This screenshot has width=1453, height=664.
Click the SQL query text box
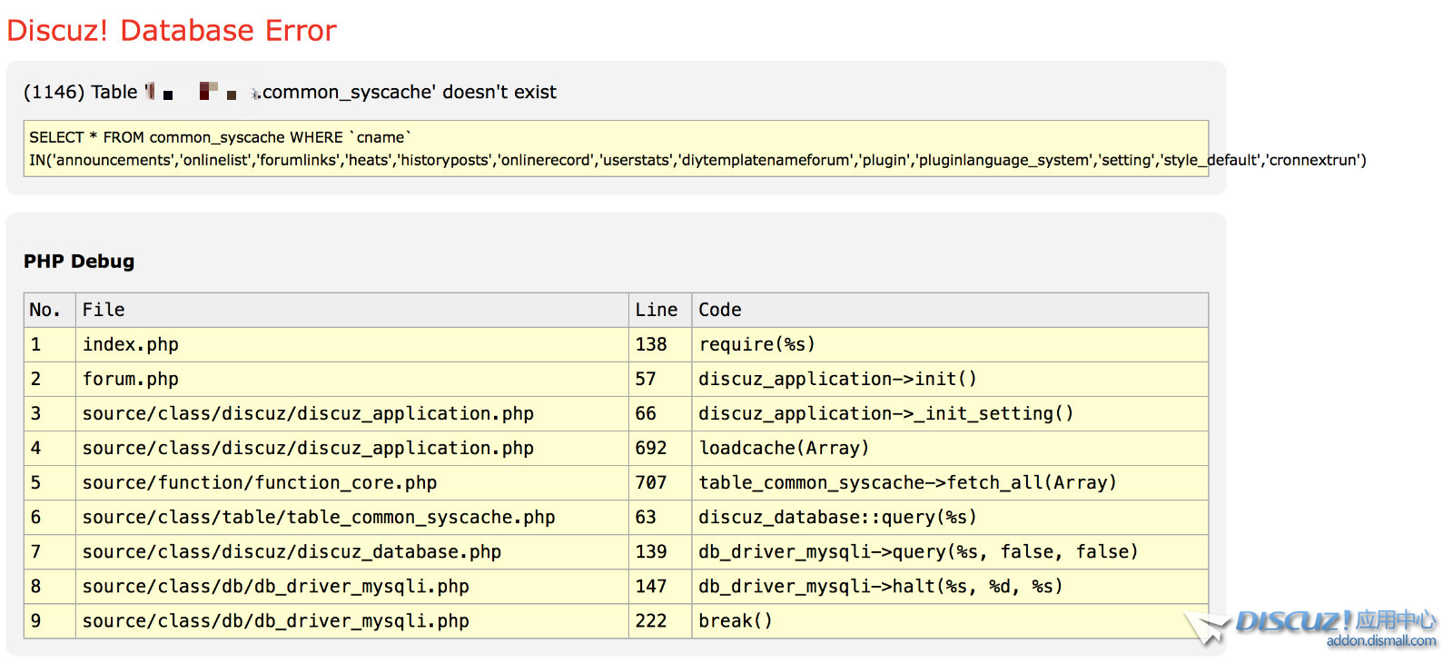616,148
